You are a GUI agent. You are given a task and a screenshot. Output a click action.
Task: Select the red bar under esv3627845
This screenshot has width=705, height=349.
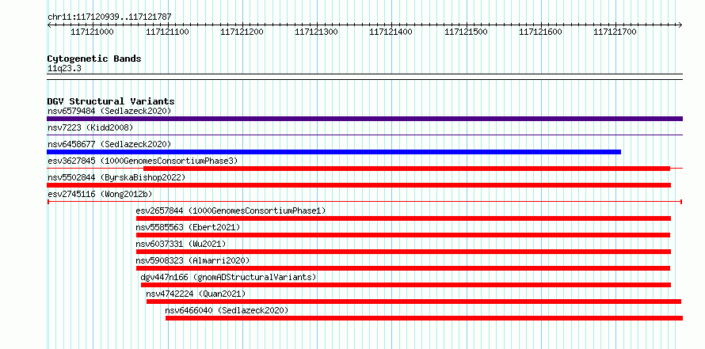point(406,169)
